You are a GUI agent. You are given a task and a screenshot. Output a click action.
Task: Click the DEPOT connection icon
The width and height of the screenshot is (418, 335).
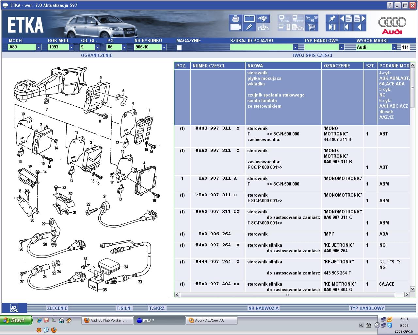pyautogui.click(x=298, y=19)
